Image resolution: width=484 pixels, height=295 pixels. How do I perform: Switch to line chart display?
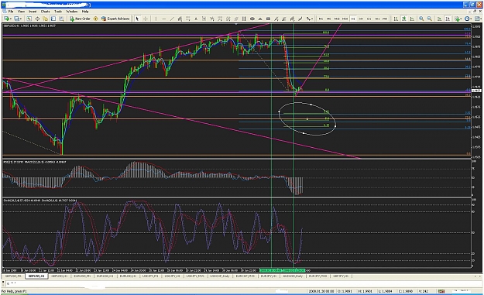point(412,19)
